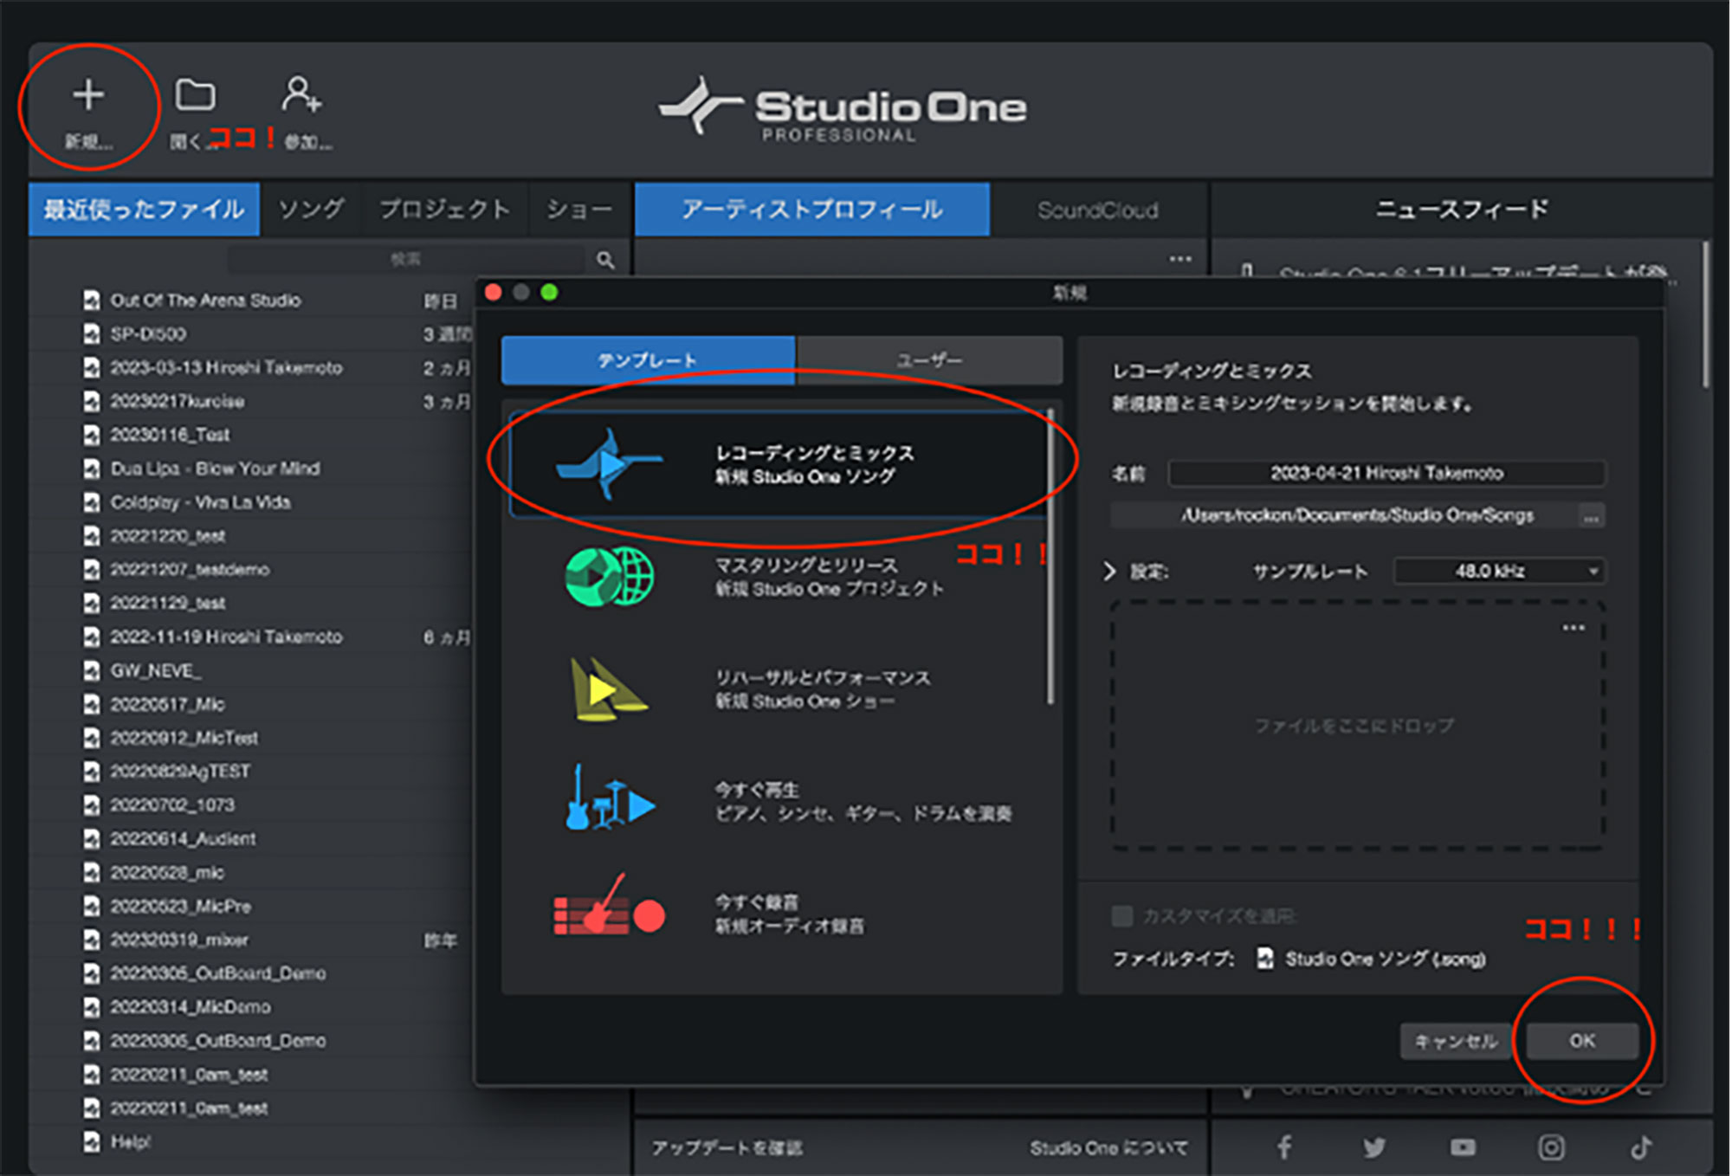
Task: Open recent file 2022-11-19 Hiroshi Takemoto
Action: (x=226, y=637)
